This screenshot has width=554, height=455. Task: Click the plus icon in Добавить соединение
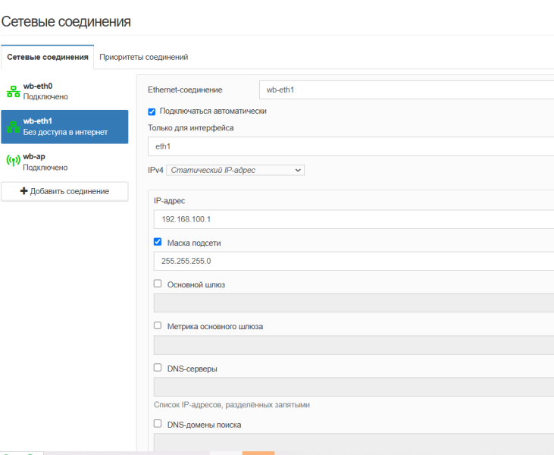24,191
